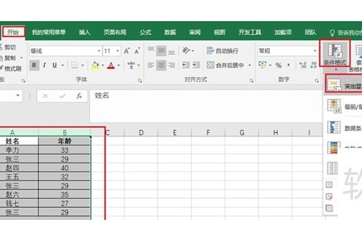Expand the fill color dropdown arrow
This screenshot has height=241, width=362.
coord(103,65)
